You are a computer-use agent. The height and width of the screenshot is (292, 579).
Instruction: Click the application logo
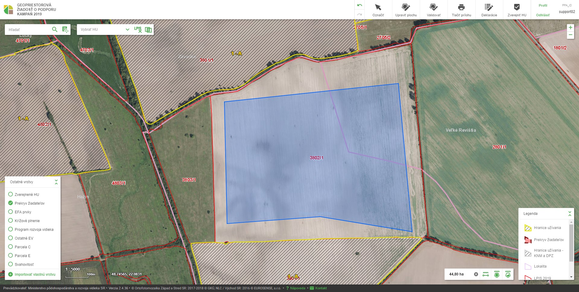[8, 10]
